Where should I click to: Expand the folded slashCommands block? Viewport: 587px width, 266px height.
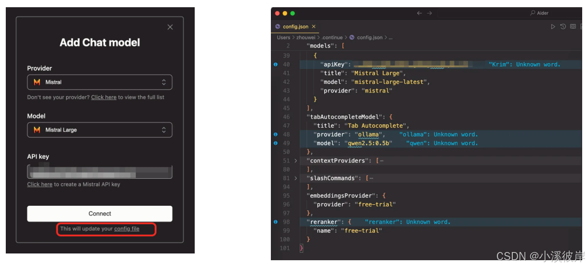click(x=296, y=178)
